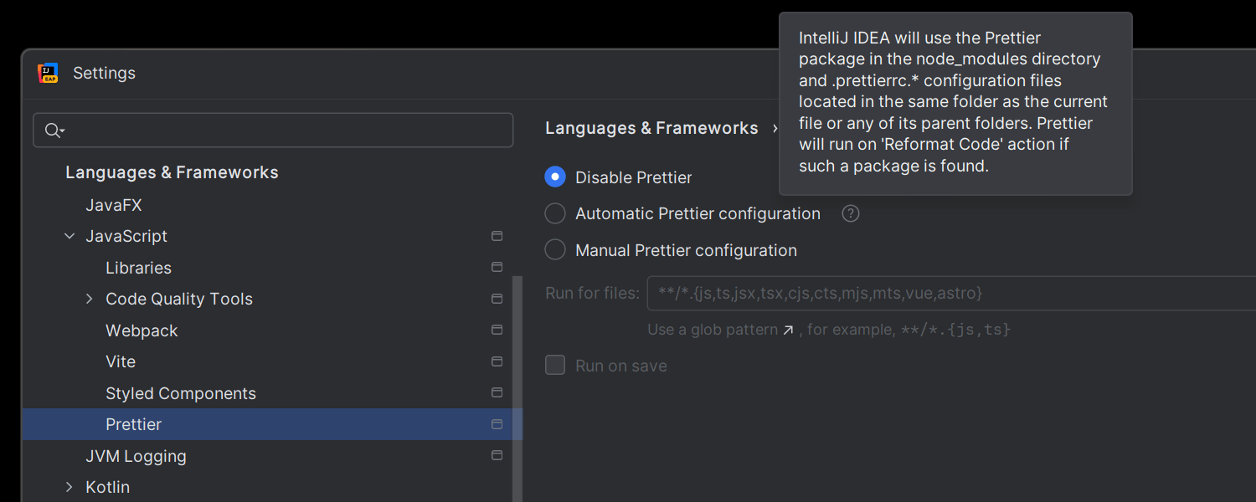Screen dimensions: 1256x502
Task: Click the help icon beside Automatic Prettier configuration
Action: click(x=851, y=213)
